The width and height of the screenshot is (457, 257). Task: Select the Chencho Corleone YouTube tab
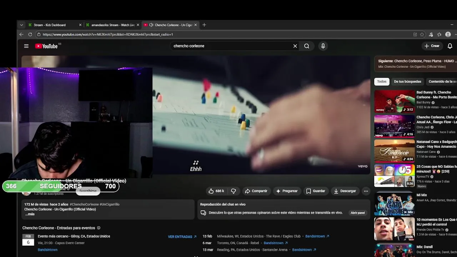coord(171,25)
